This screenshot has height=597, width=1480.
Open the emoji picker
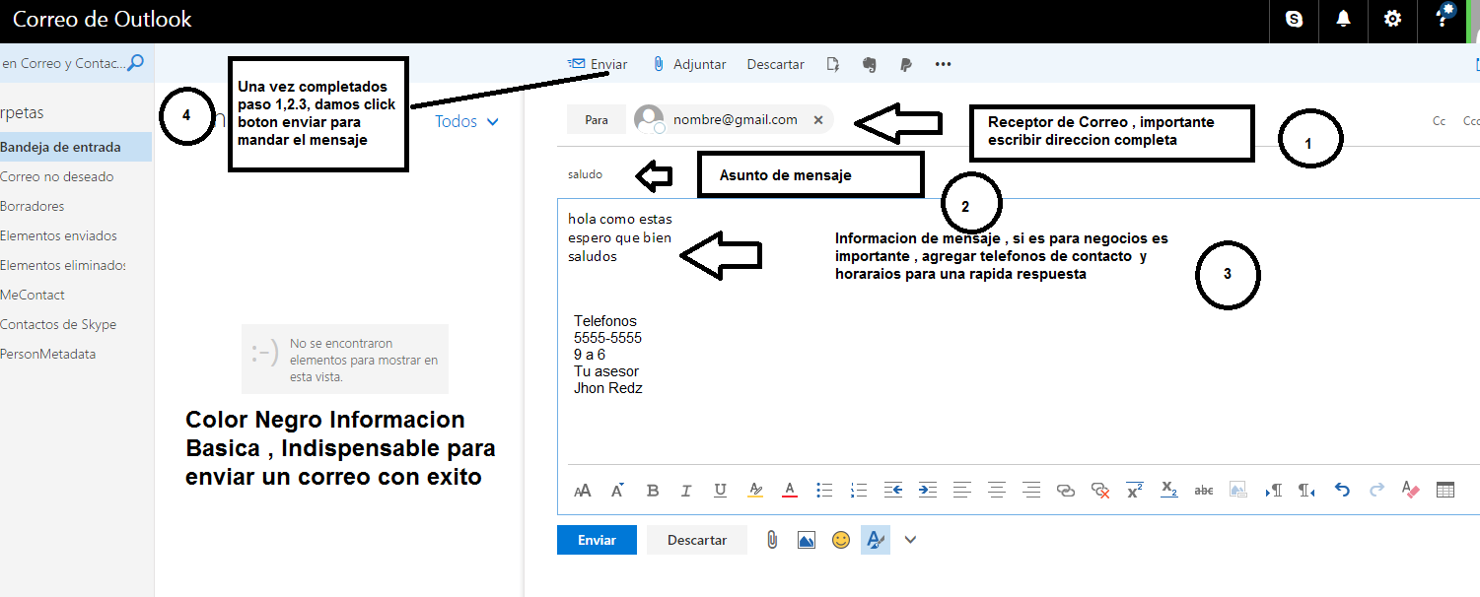click(x=840, y=540)
